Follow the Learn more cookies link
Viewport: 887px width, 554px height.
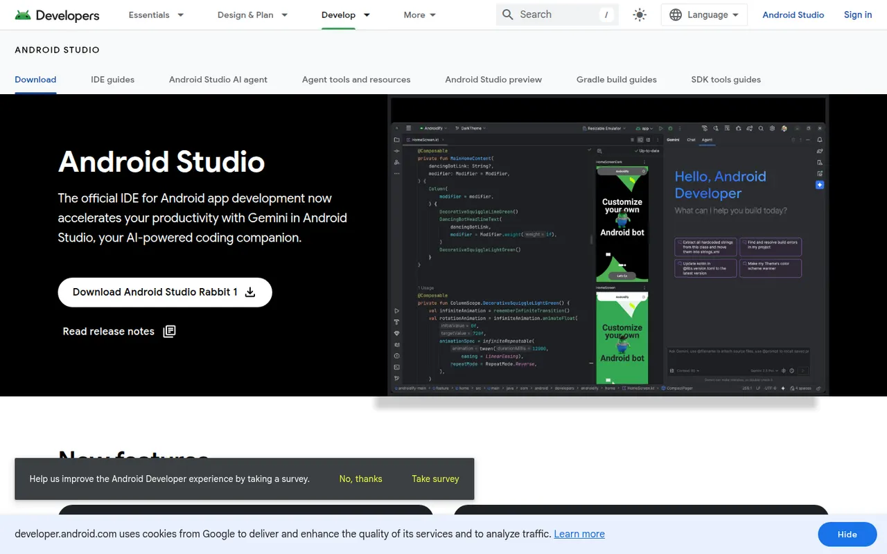579,534
